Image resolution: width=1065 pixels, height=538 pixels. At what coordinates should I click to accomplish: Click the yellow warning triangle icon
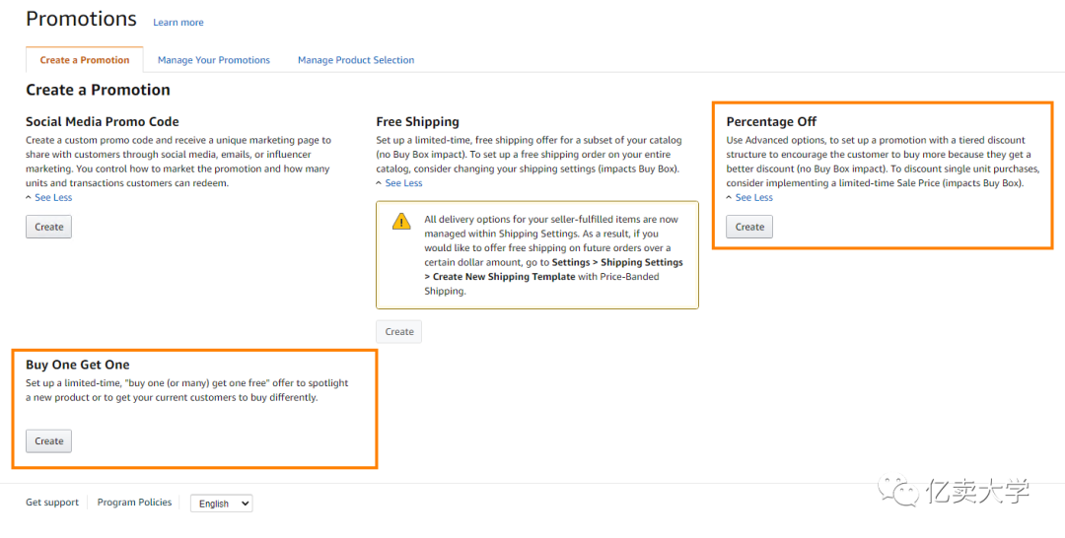[401, 221]
